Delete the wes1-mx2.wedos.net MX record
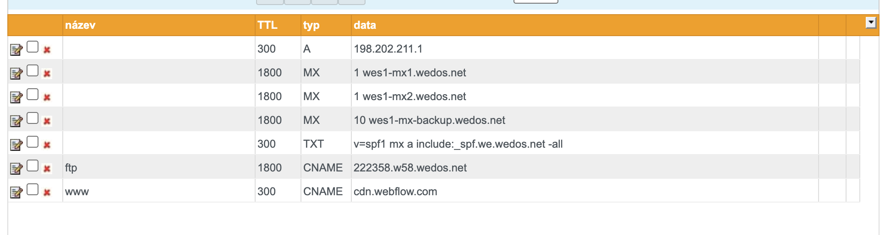The image size is (896, 235). (47, 97)
